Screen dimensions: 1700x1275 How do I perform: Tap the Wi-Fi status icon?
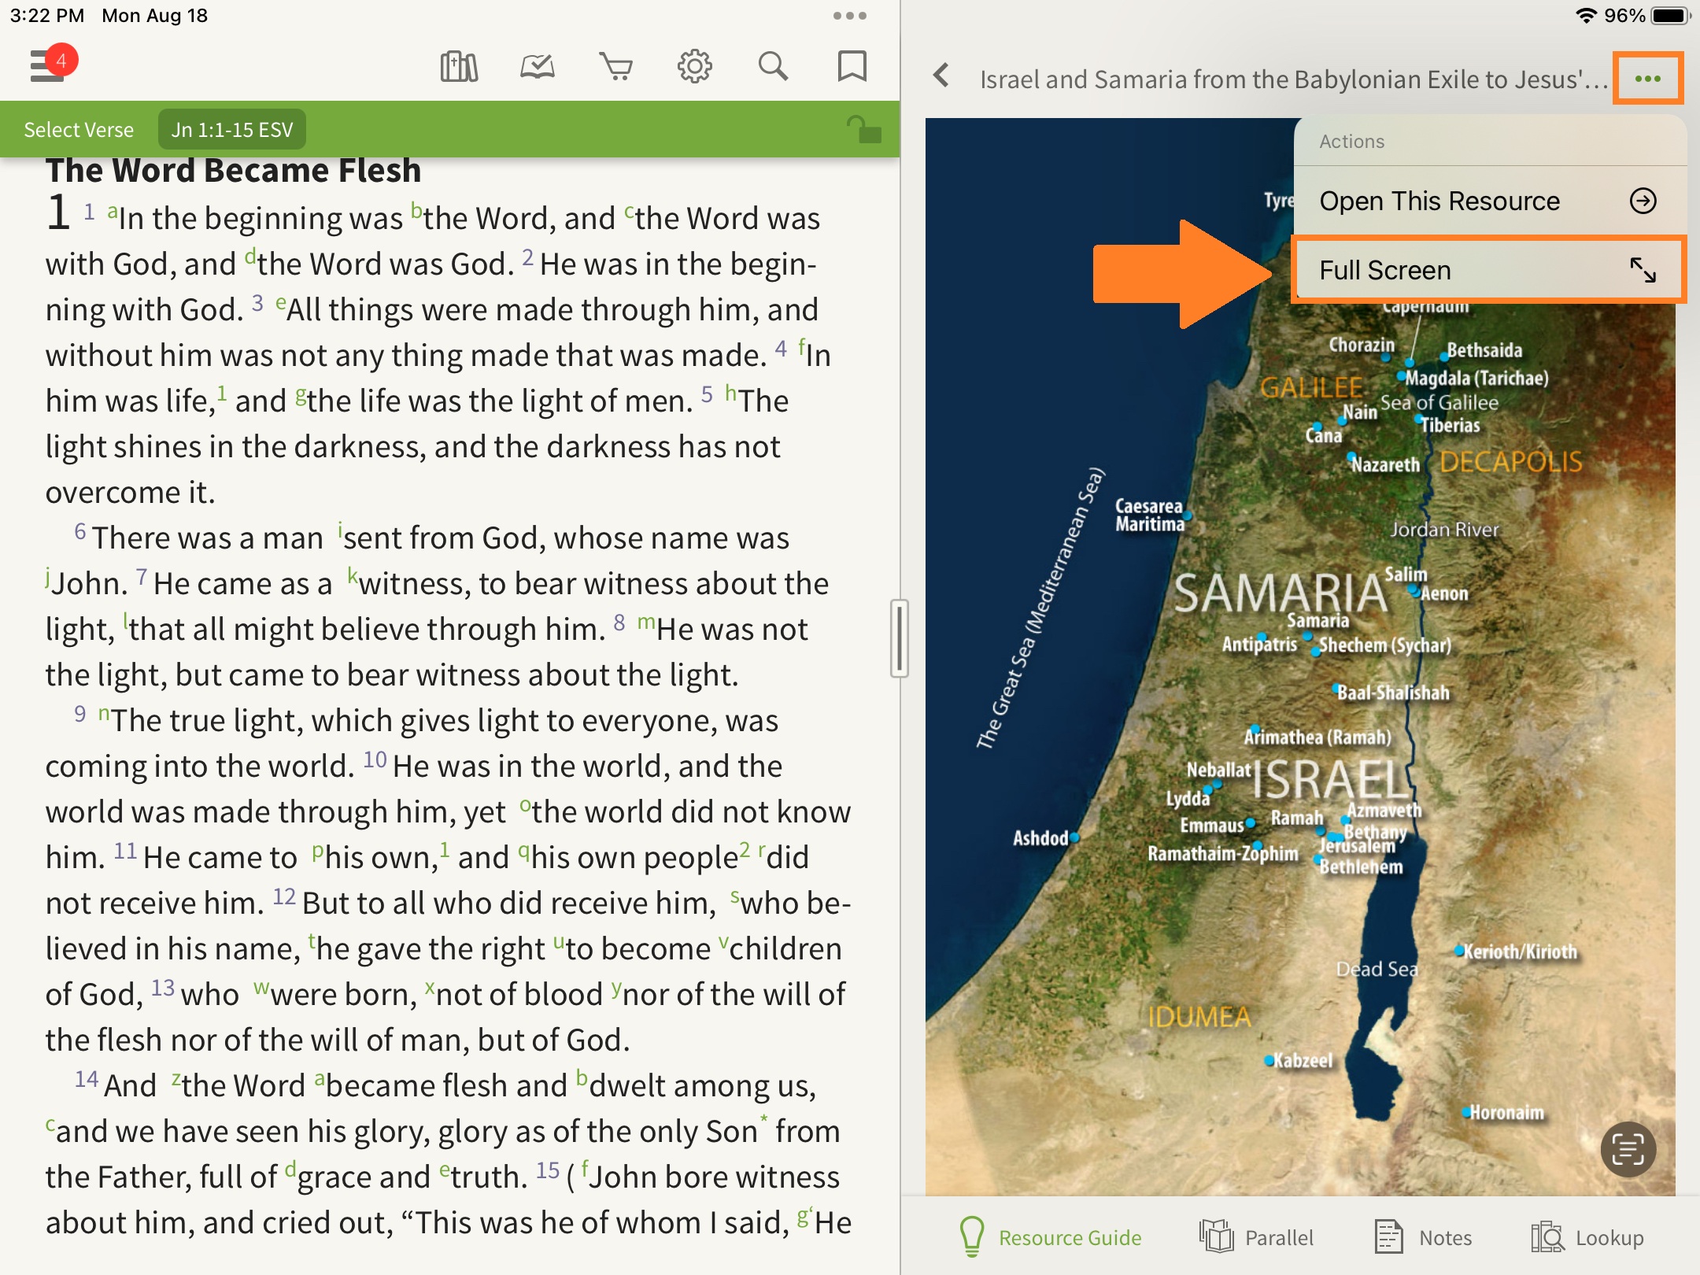(1585, 16)
